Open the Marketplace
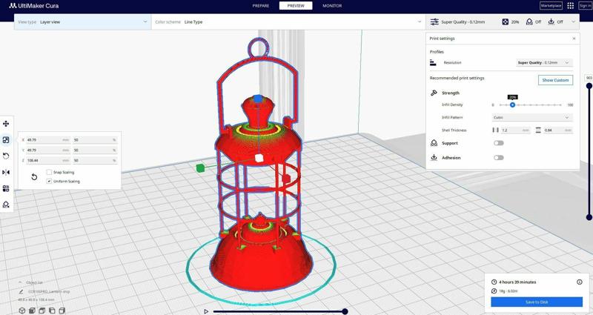Viewport: 593px width, 315px height. 551,6
